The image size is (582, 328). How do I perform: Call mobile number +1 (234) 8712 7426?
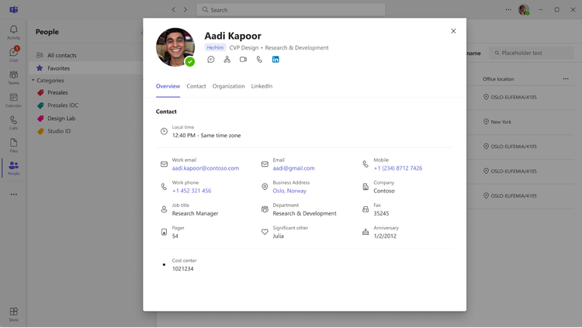pos(398,168)
